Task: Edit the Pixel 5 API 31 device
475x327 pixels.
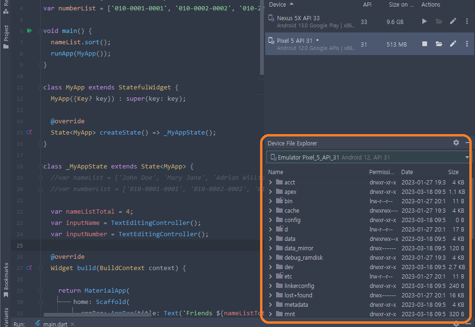Action: coord(453,44)
